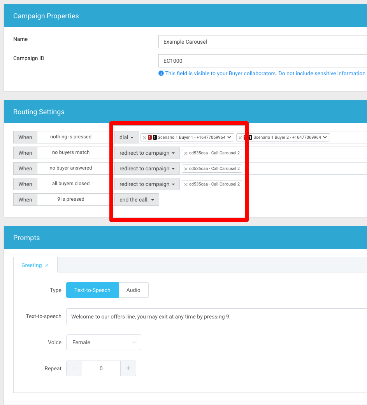Open the end the call action dropdown
This screenshot has height=405, width=367.
click(136, 199)
